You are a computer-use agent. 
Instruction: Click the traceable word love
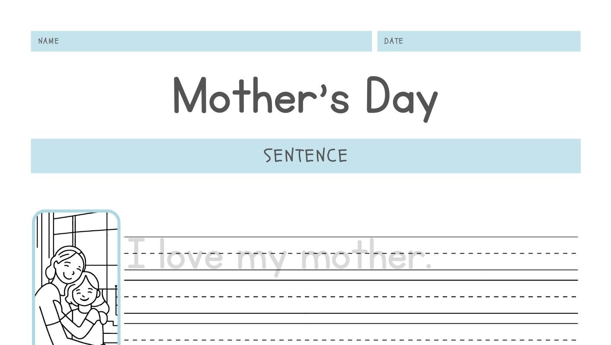coord(192,255)
